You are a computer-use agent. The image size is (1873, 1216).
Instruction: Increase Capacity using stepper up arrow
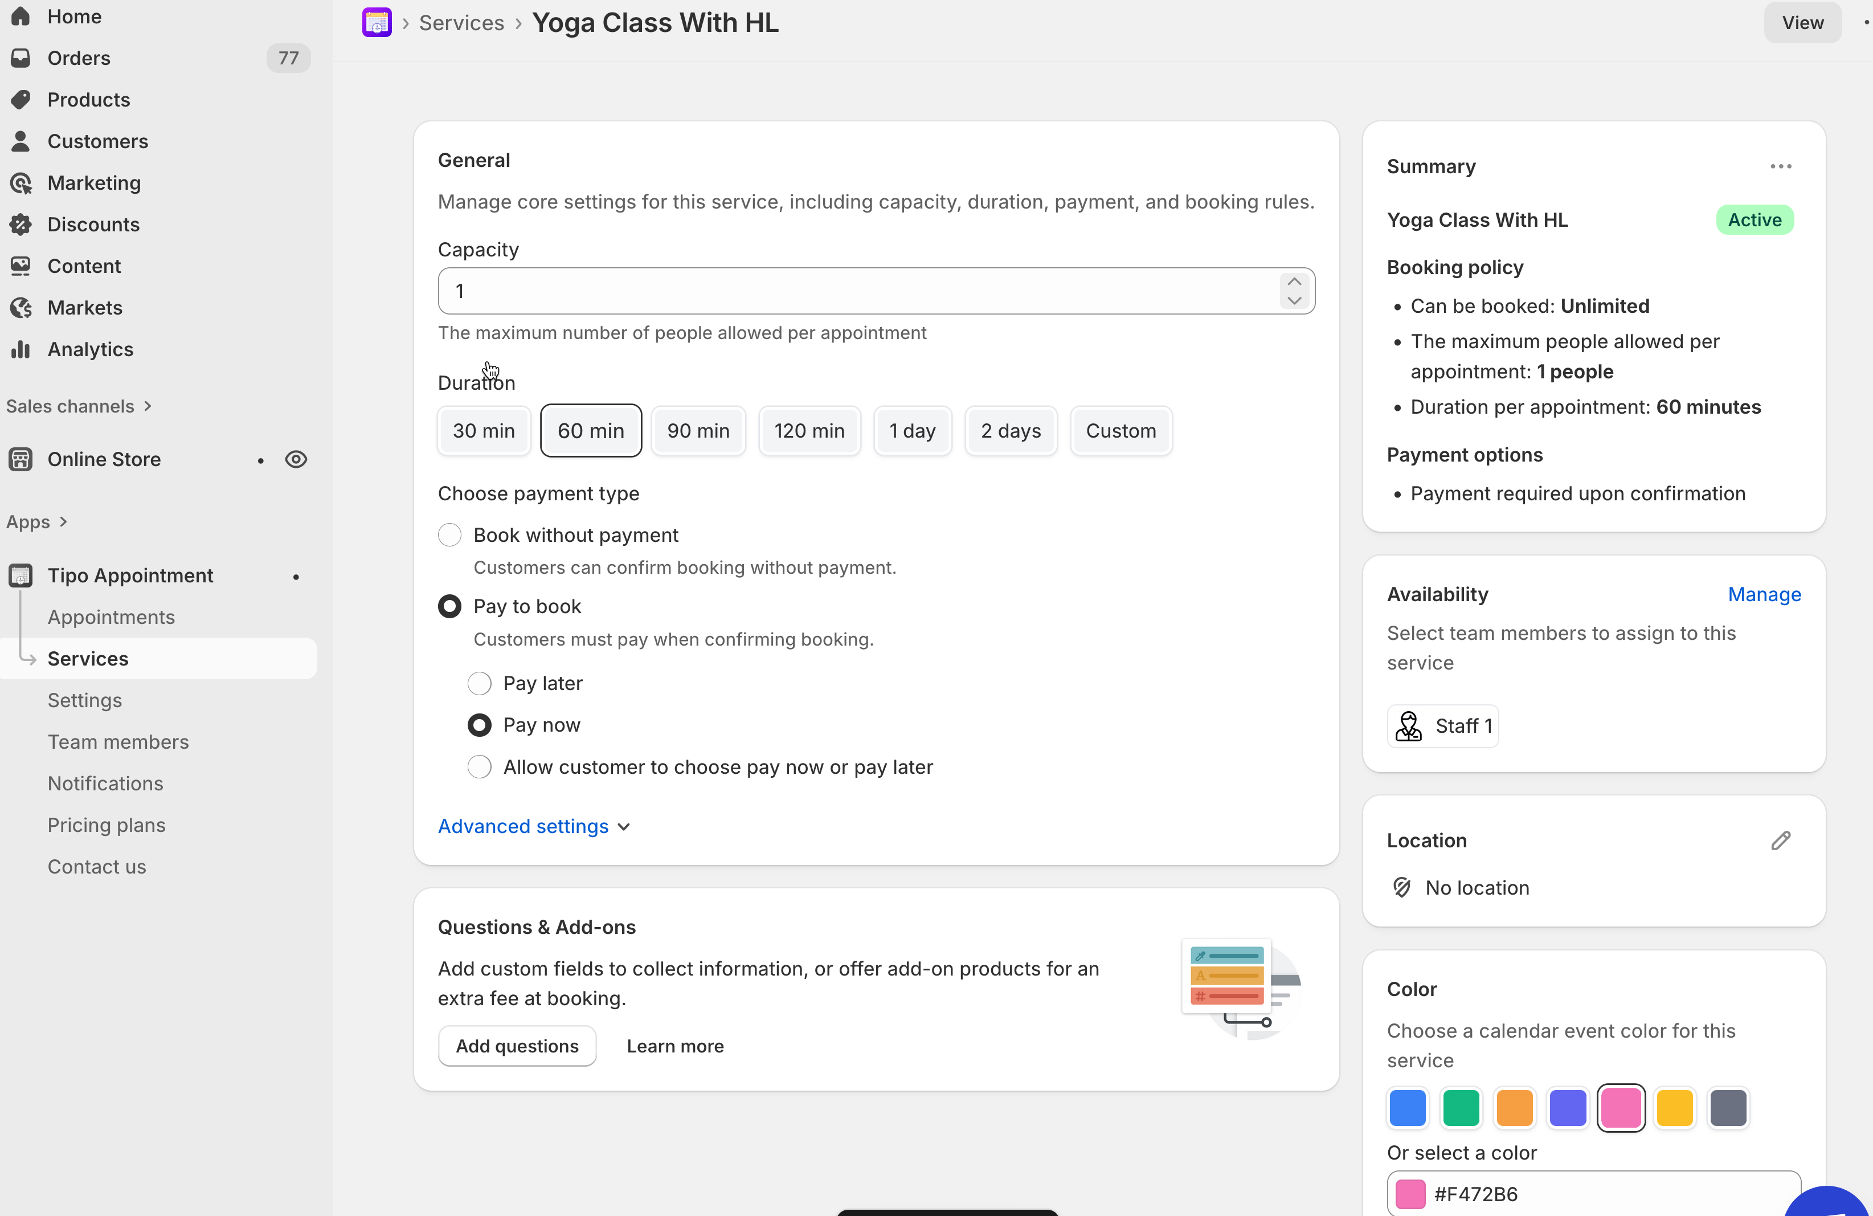pos(1294,281)
